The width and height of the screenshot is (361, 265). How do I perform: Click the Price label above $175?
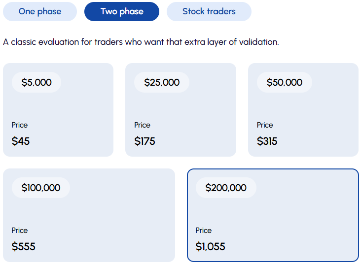(x=142, y=125)
